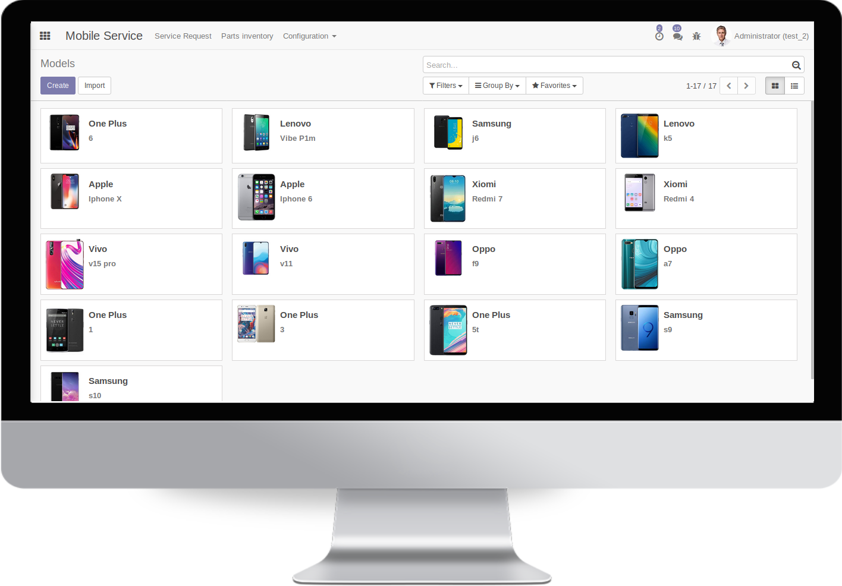Open the Samsung s10 phone image

tap(65, 387)
